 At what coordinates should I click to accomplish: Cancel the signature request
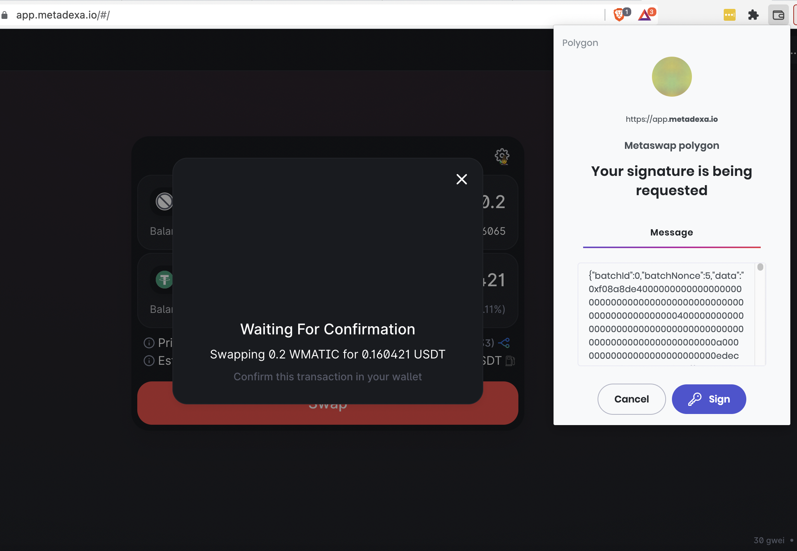click(632, 399)
